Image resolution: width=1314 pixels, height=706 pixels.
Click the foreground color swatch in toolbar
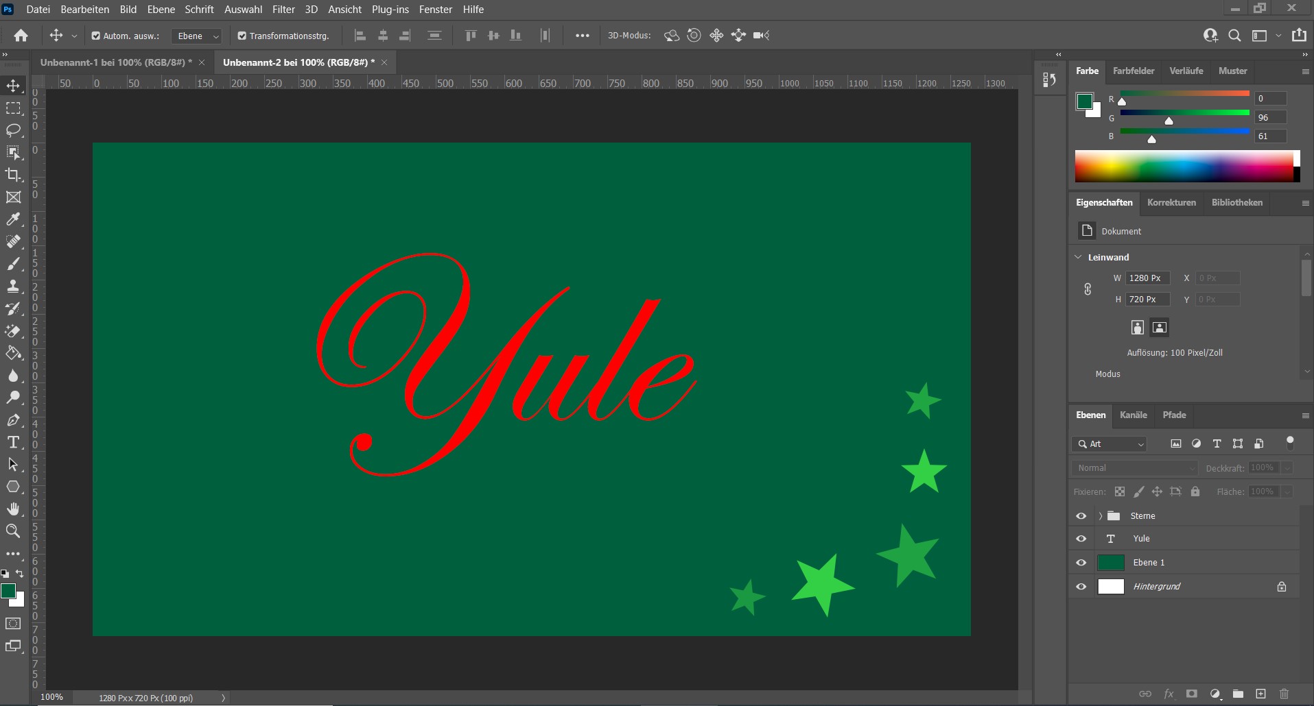click(x=8, y=591)
